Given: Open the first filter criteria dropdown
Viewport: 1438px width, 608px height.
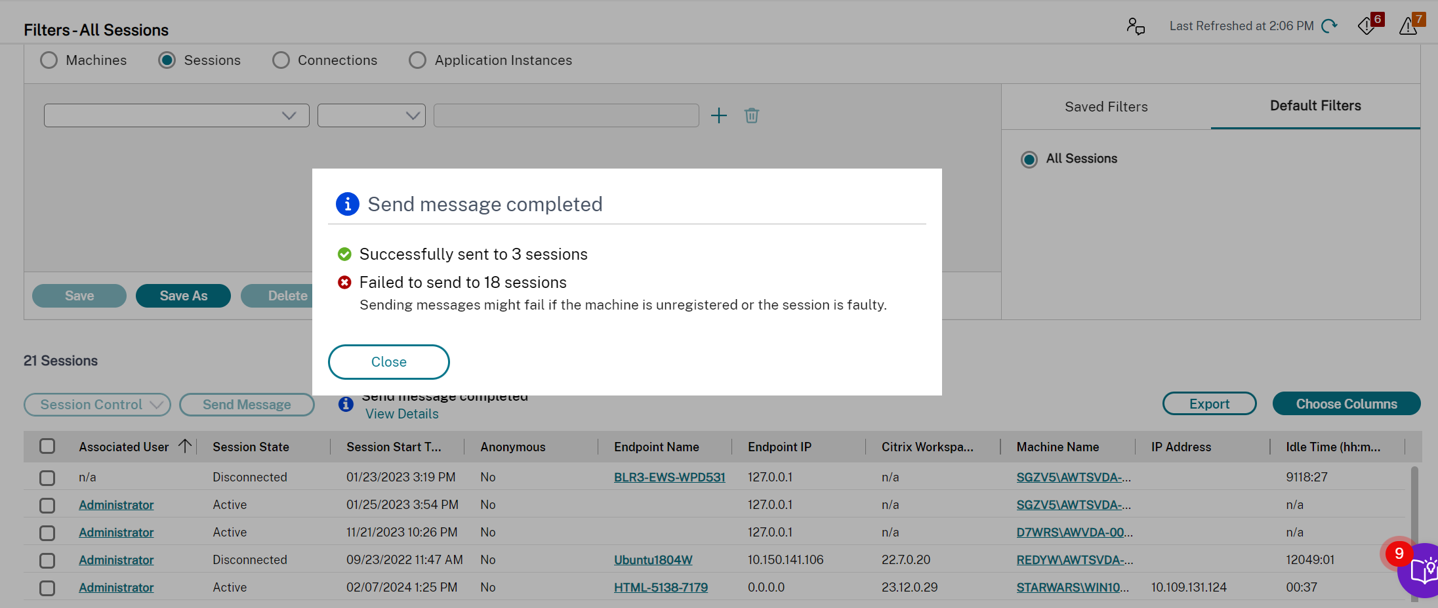Looking at the screenshot, I should (176, 115).
